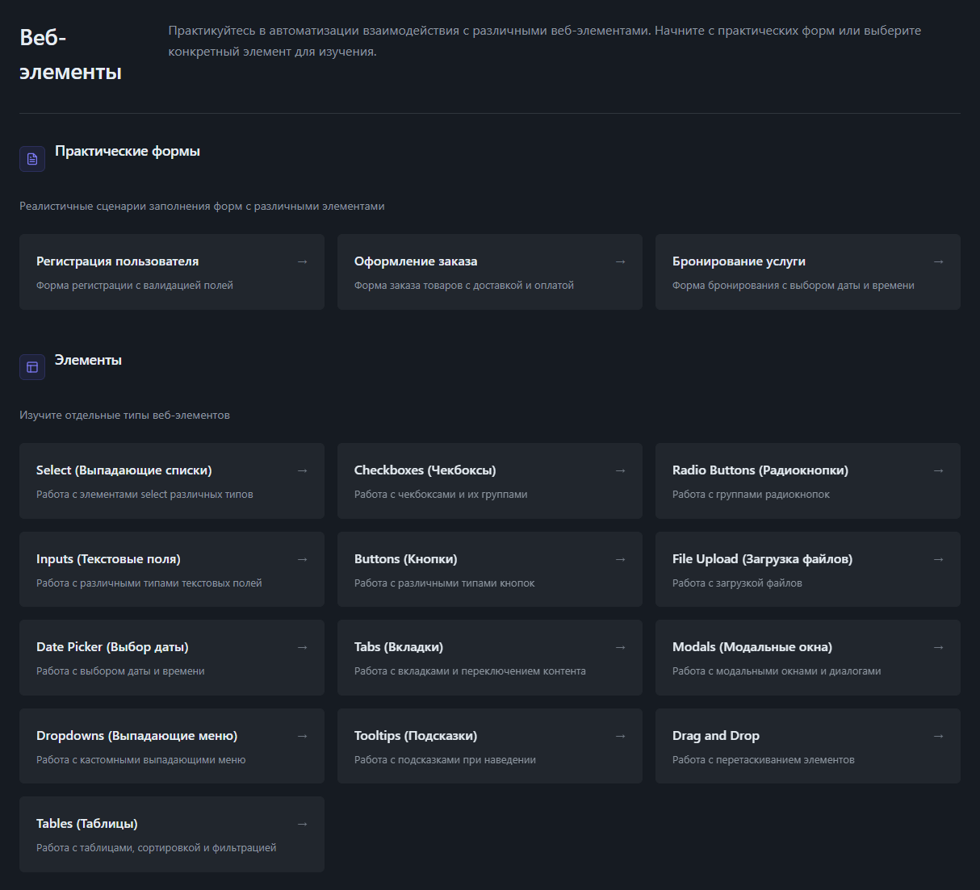Viewport: 980px width, 890px height.
Task: Click the document icon beside Практические формы
Action: coord(32,159)
